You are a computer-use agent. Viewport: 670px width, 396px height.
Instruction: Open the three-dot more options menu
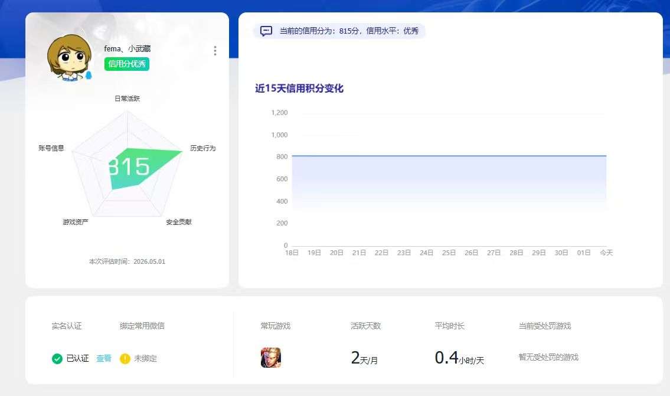pos(215,51)
